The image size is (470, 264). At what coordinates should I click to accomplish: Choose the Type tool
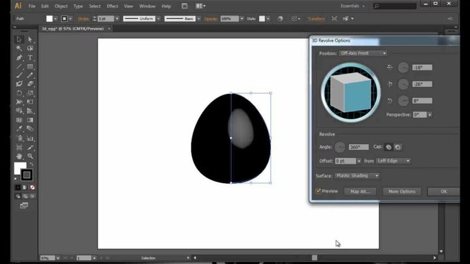(30, 57)
